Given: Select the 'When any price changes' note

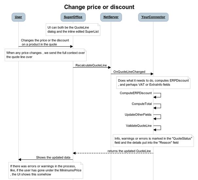Looking at the screenshot, I should pos(45,55).
